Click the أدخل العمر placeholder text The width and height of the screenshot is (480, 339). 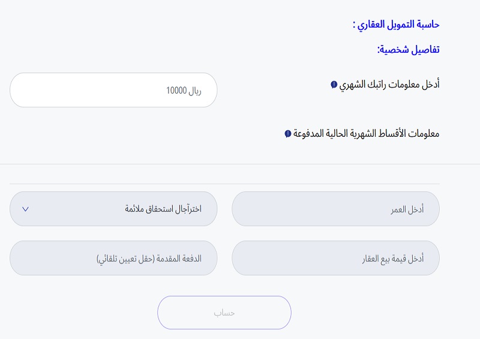click(407, 209)
